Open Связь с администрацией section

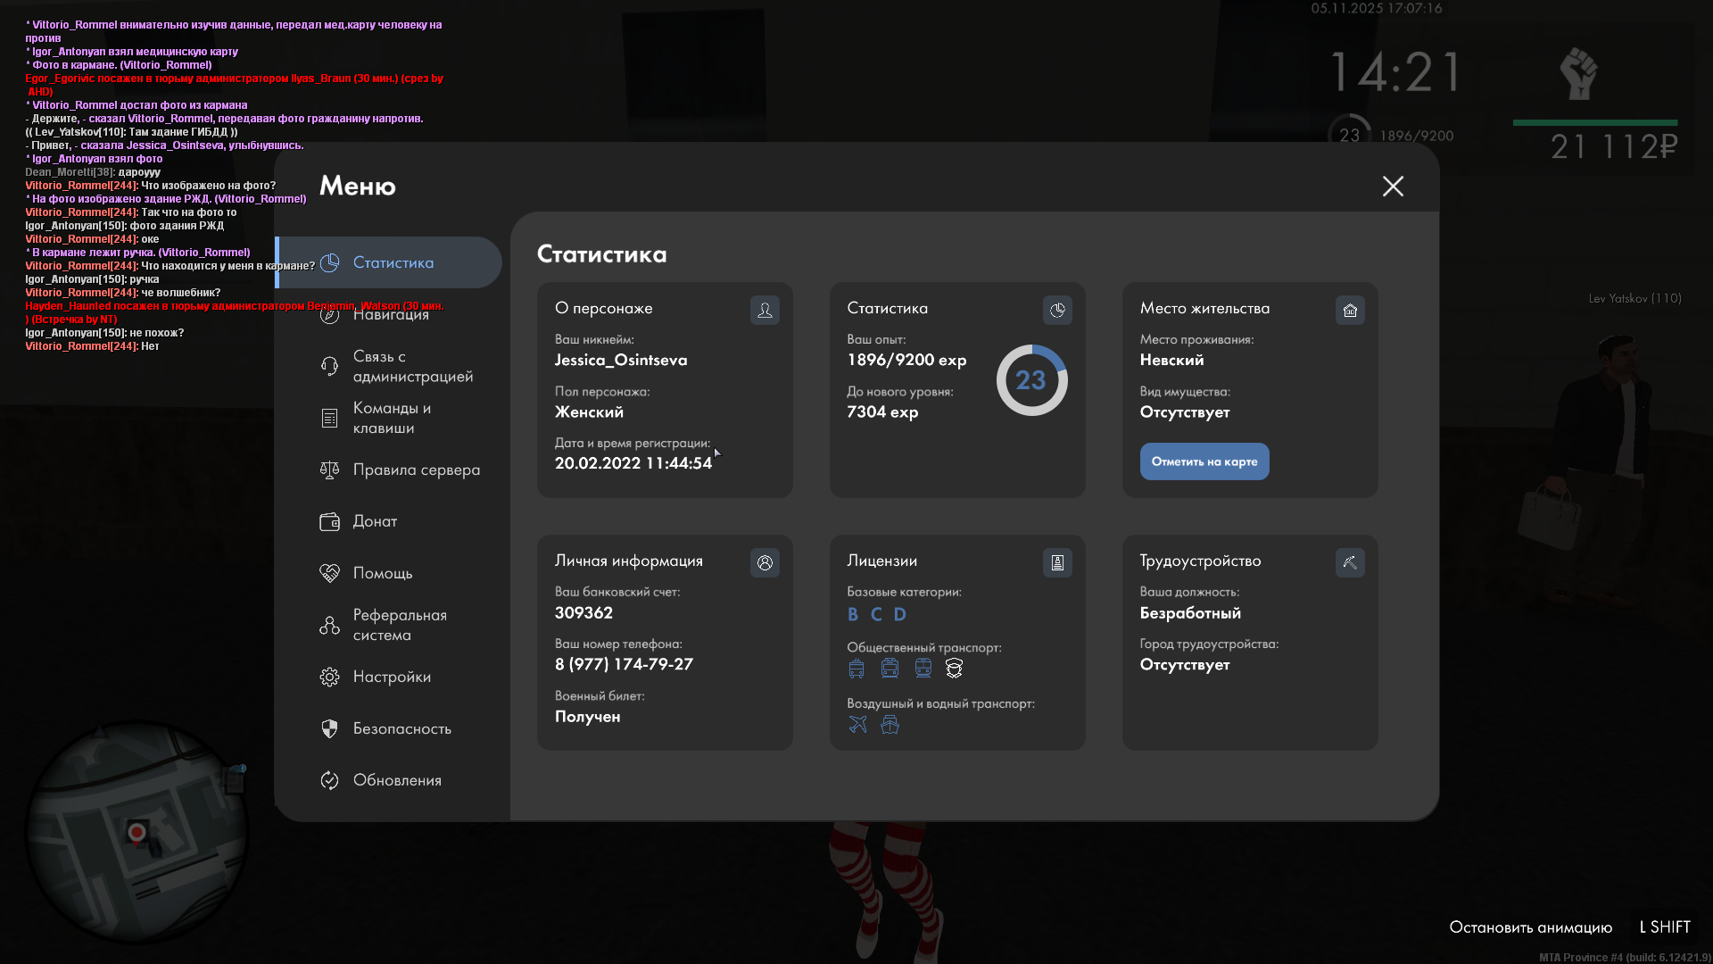[412, 366]
